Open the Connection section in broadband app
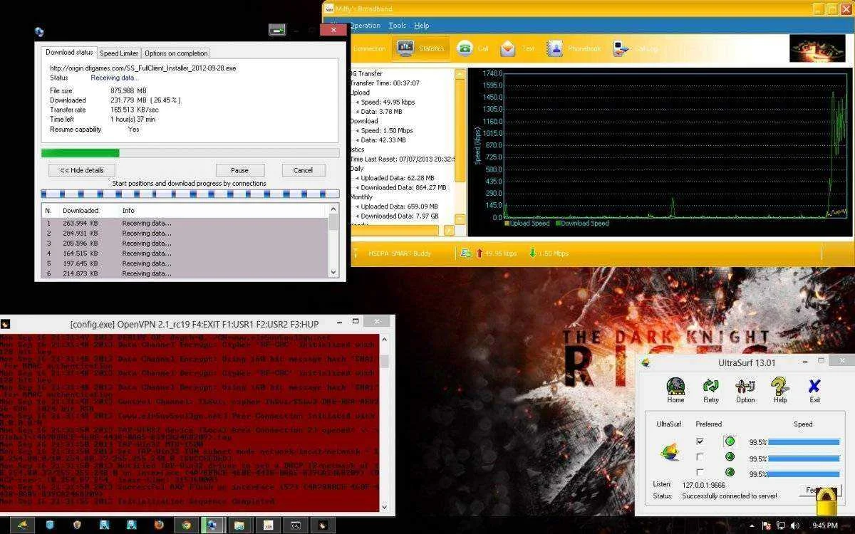 [x=369, y=48]
